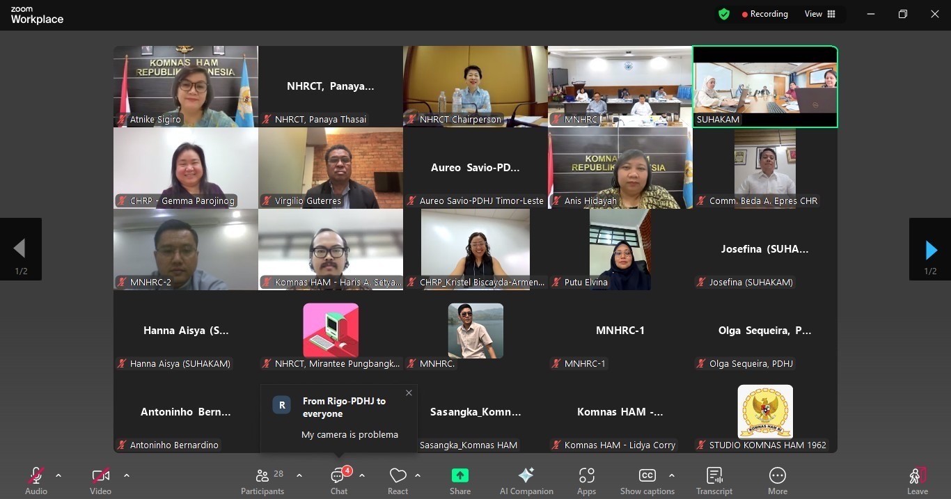Expand the audio options arrow
Image resolution: width=951 pixels, height=499 pixels.
point(58,475)
